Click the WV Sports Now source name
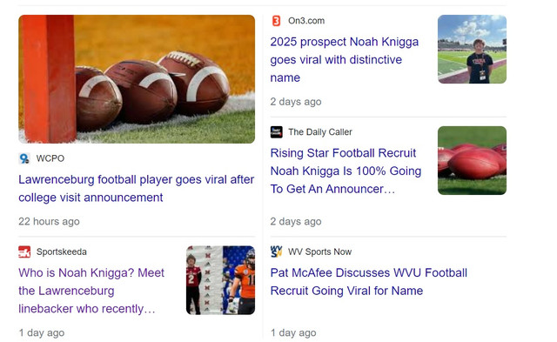The height and width of the screenshot is (342, 557). 319,251
